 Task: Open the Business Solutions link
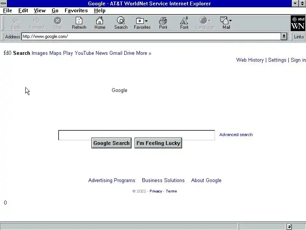163,180
